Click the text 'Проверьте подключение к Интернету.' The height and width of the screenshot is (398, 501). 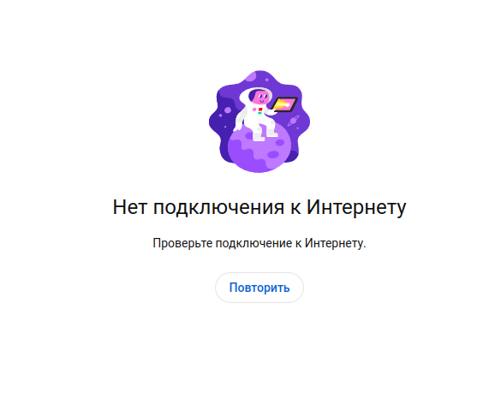[x=259, y=243]
